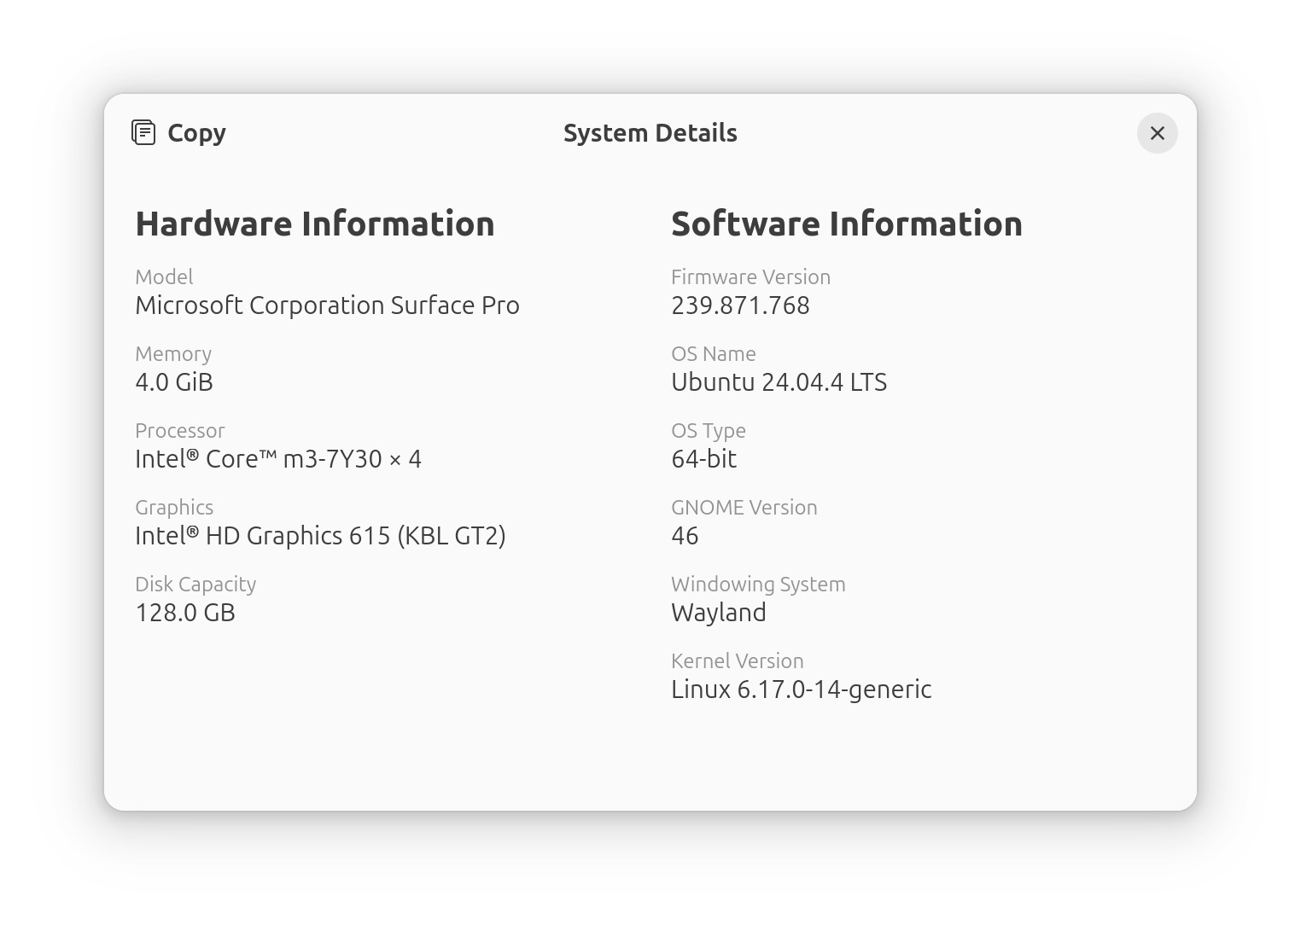
Task: Select the 64-bit value
Action: coord(703,459)
